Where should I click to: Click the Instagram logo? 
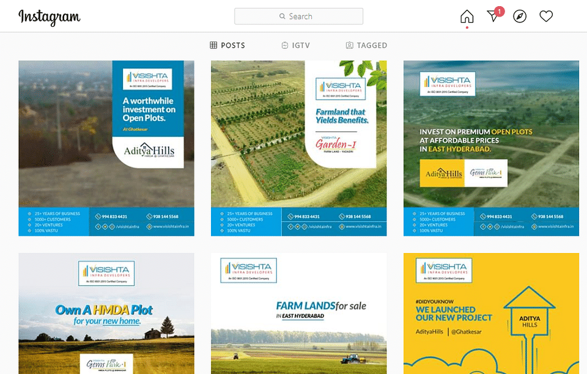(x=50, y=17)
